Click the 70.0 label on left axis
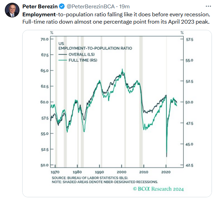The height and width of the screenshot is (199, 214). click(x=45, y=39)
